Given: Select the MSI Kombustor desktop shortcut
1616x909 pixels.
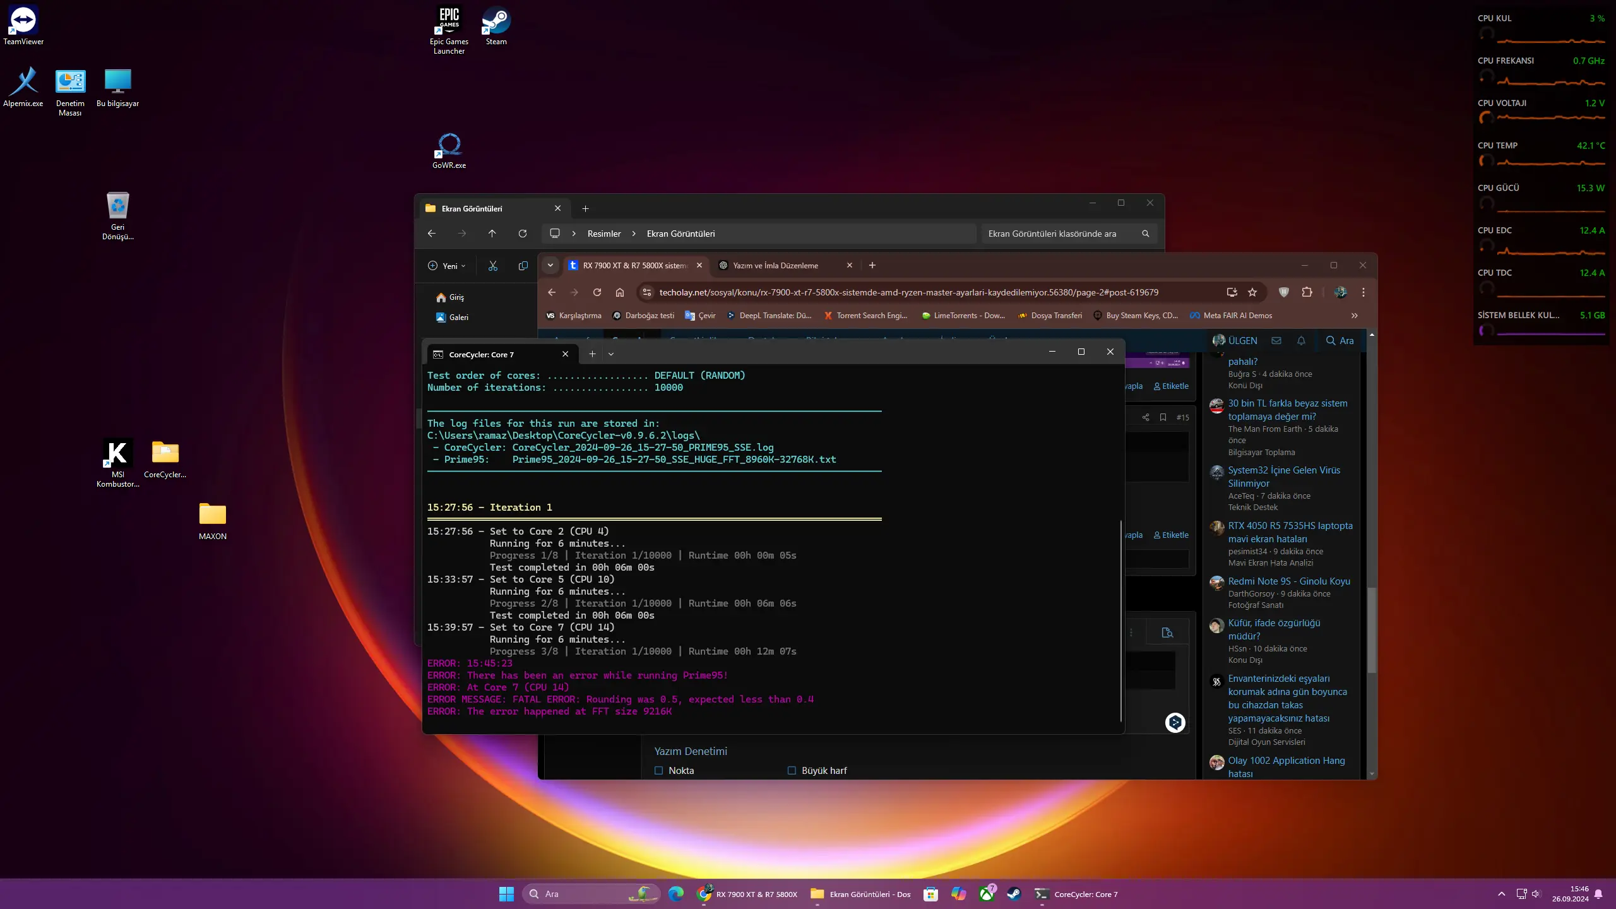Looking at the screenshot, I should [117, 463].
